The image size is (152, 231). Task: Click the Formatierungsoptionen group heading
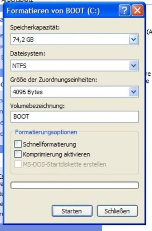coord(46,132)
